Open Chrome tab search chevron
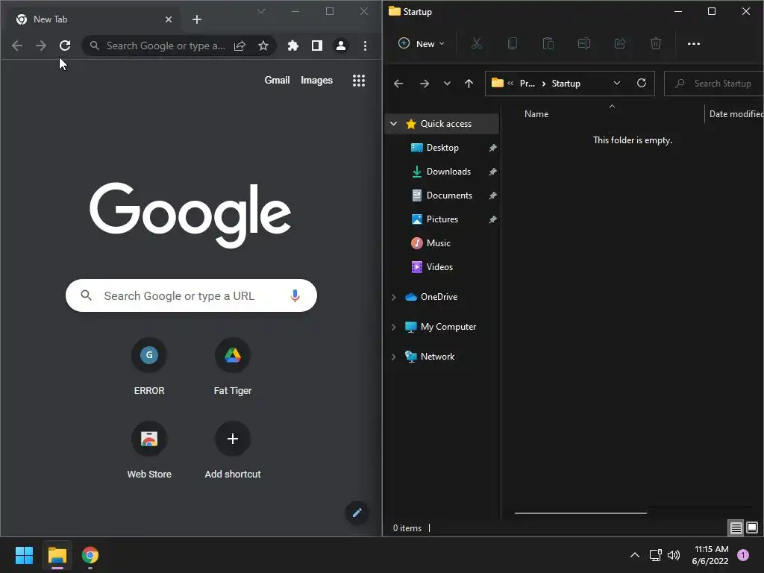This screenshot has width=764, height=573. point(261,11)
